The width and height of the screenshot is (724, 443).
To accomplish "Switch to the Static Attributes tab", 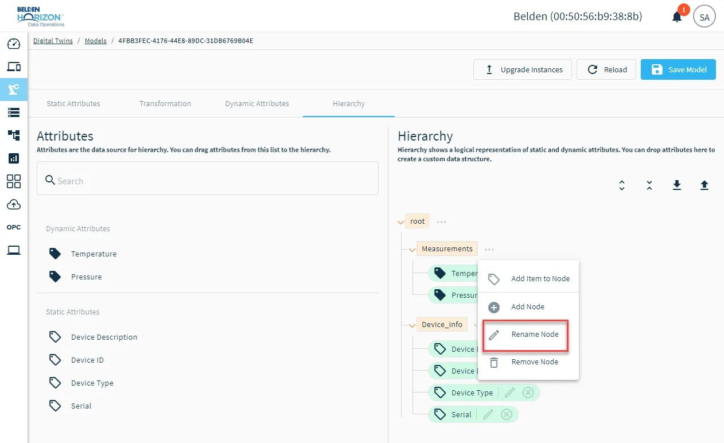I will [73, 104].
